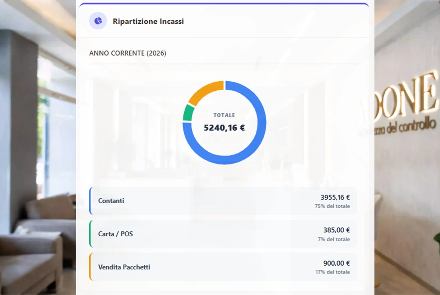Viewport: 440px width, 295px height.
Task: Click the 17% del totale text
Action: [332, 272]
